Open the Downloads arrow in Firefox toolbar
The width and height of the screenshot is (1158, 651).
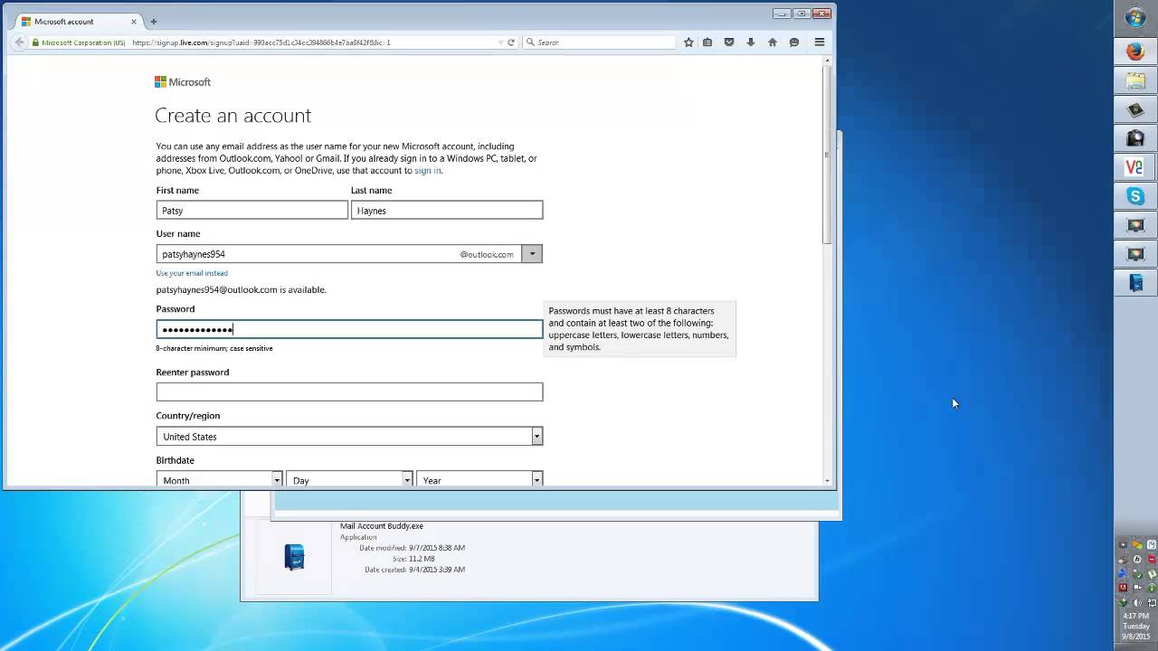(x=750, y=42)
